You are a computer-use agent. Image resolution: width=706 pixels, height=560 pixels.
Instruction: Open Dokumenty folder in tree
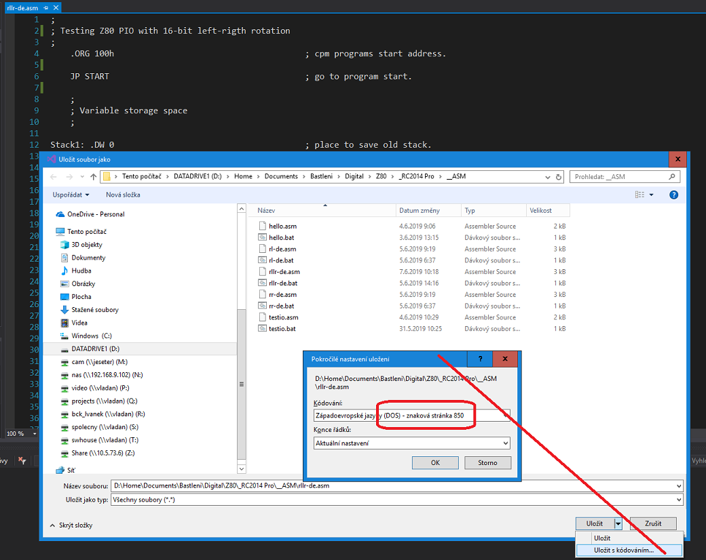[x=88, y=258]
